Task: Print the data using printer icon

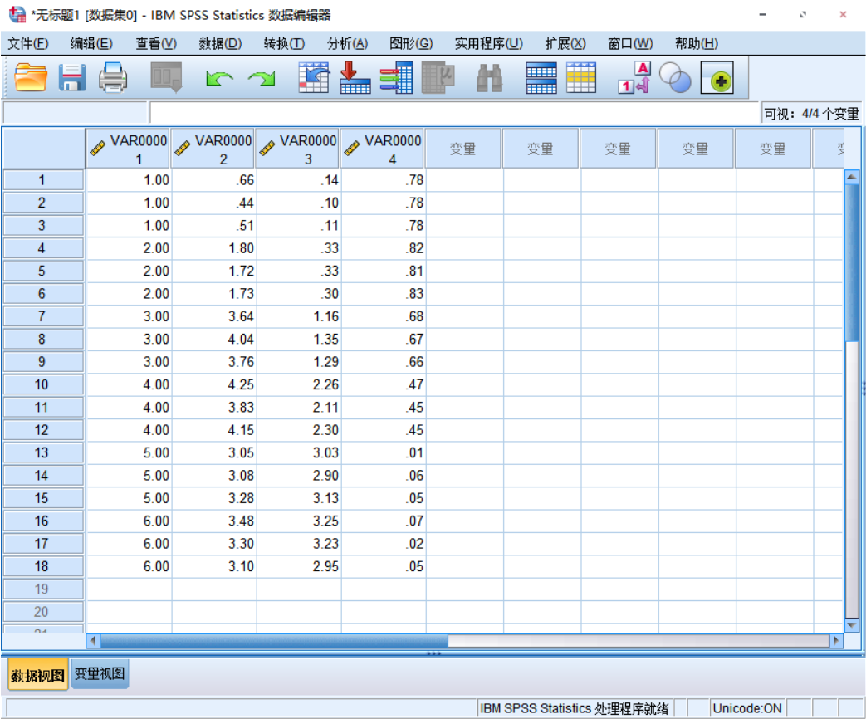Action: tap(113, 77)
